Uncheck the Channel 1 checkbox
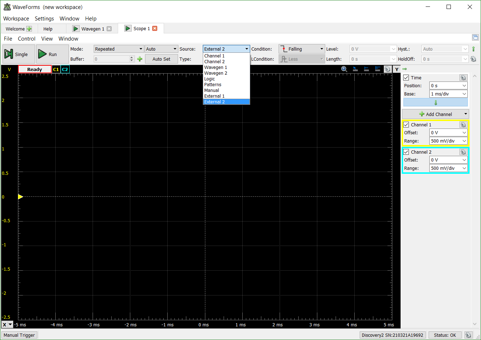Viewport: 481px width, 340px height. (406, 125)
